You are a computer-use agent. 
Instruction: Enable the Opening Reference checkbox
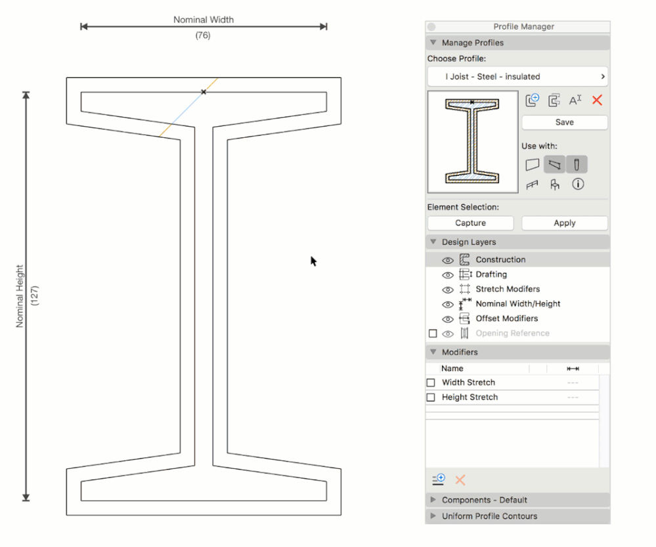433,334
